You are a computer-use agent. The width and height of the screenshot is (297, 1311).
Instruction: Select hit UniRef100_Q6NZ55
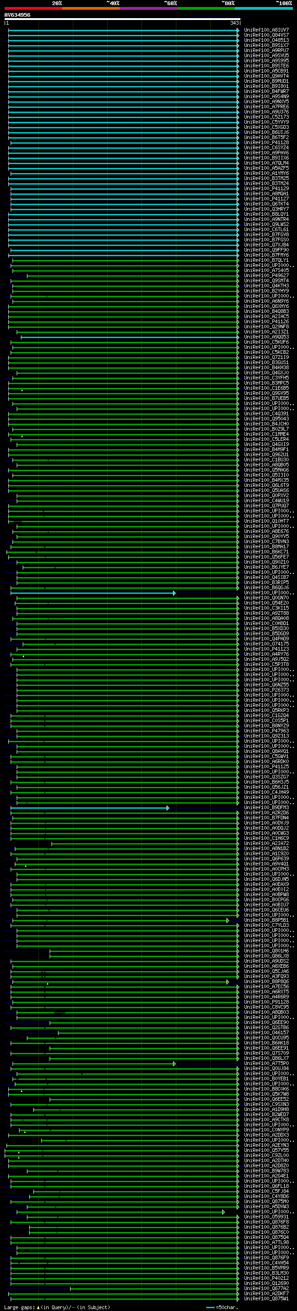(266, 685)
